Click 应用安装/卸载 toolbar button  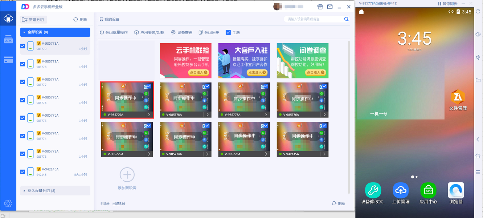point(149,32)
